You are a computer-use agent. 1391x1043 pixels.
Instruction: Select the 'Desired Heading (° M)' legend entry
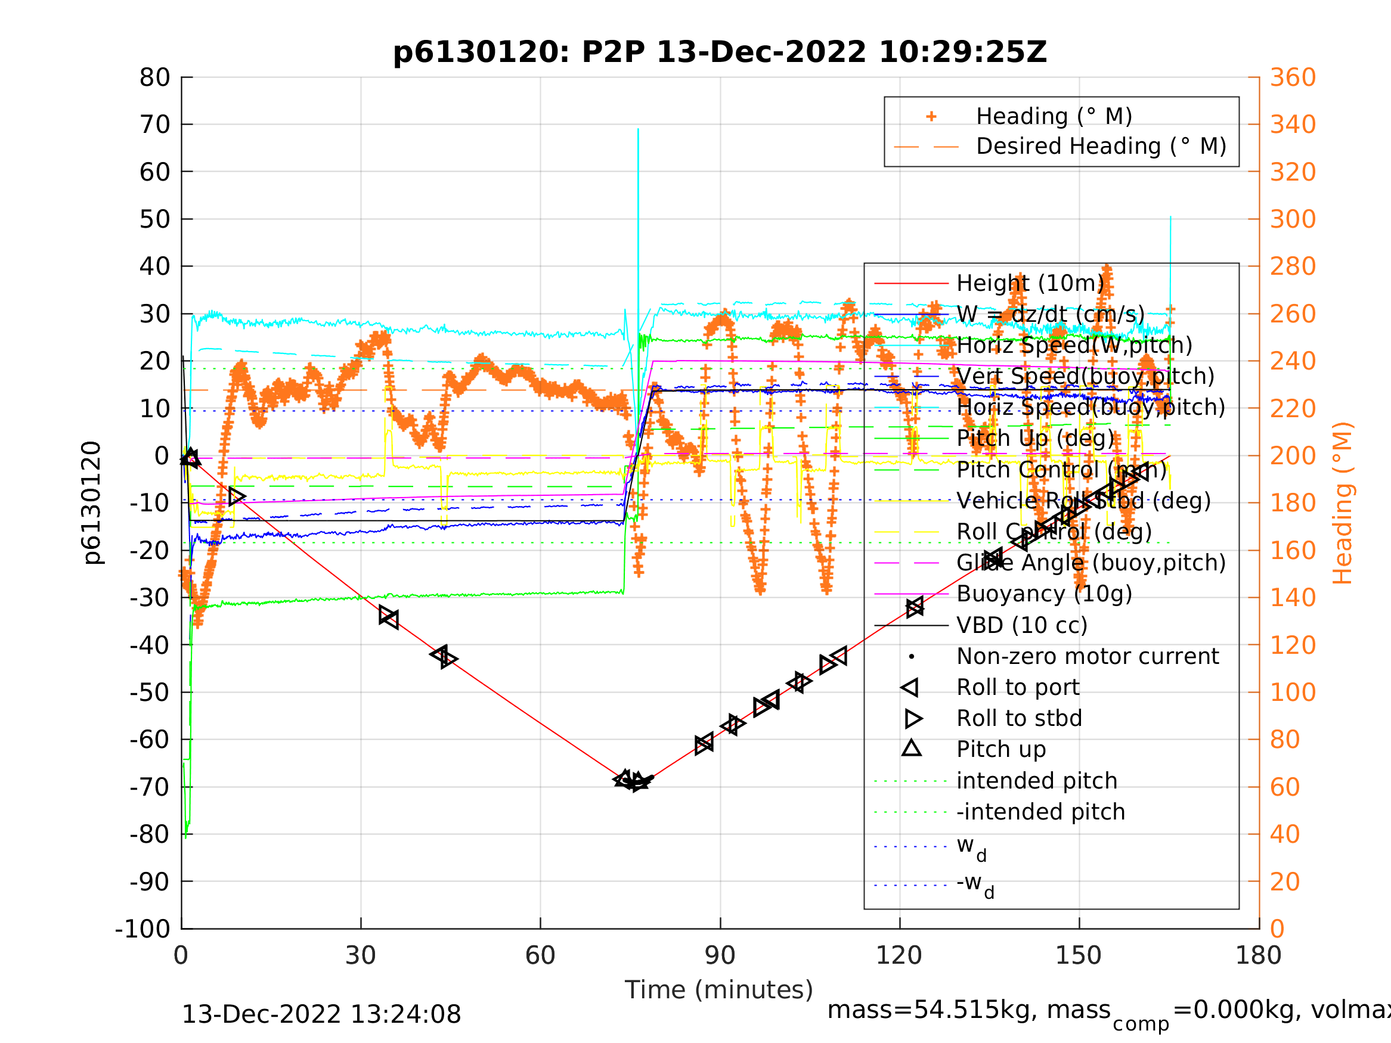coord(1101,147)
